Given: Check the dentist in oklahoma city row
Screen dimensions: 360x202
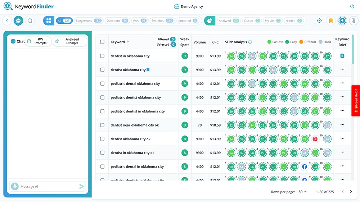Looking at the screenshot, I should coord(102,56).
